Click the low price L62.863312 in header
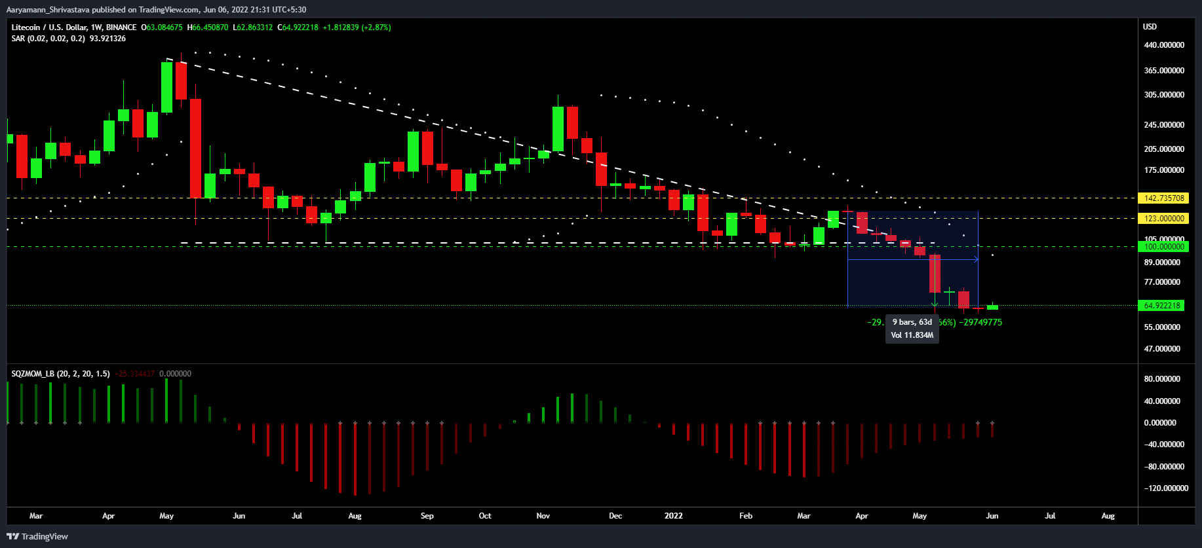Screen dimensions: 1202x548 pyautogui.click(x=253, y=27)
